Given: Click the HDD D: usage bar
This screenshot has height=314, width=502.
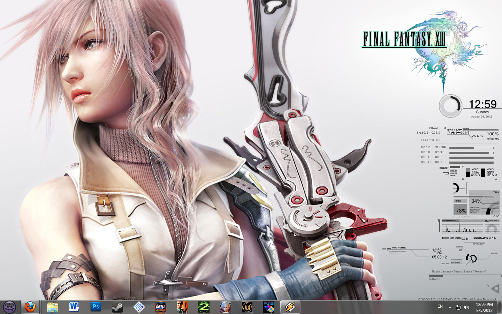Looking at the screenshot, I should [471, 153].
